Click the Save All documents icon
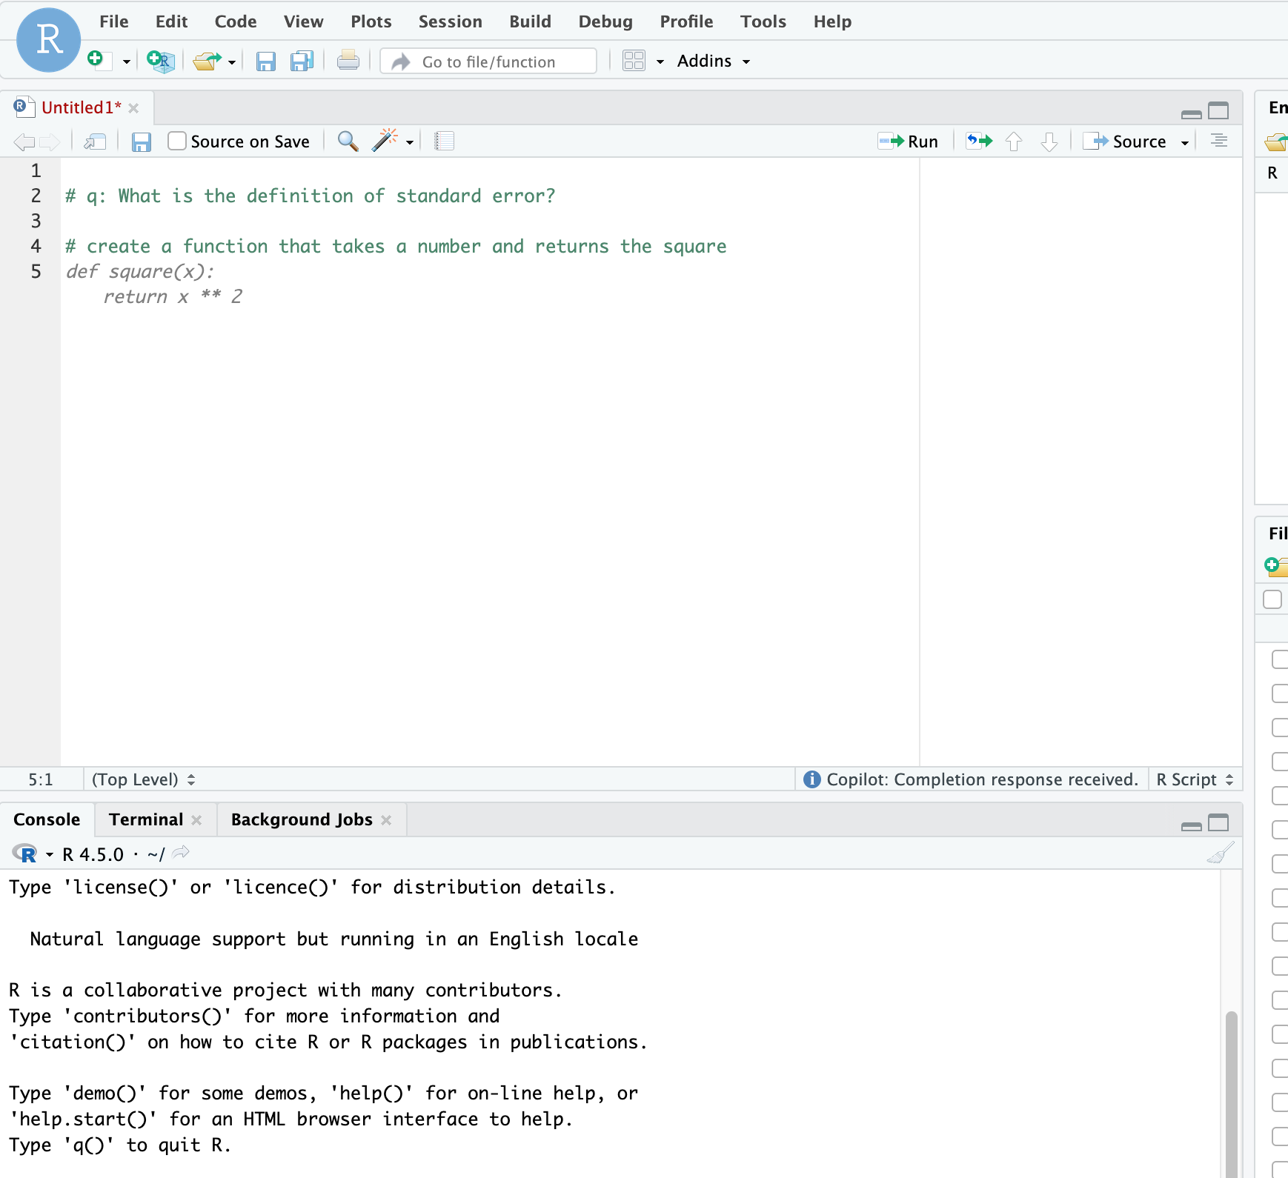The image size is (1288, 1178). point(302,61)
